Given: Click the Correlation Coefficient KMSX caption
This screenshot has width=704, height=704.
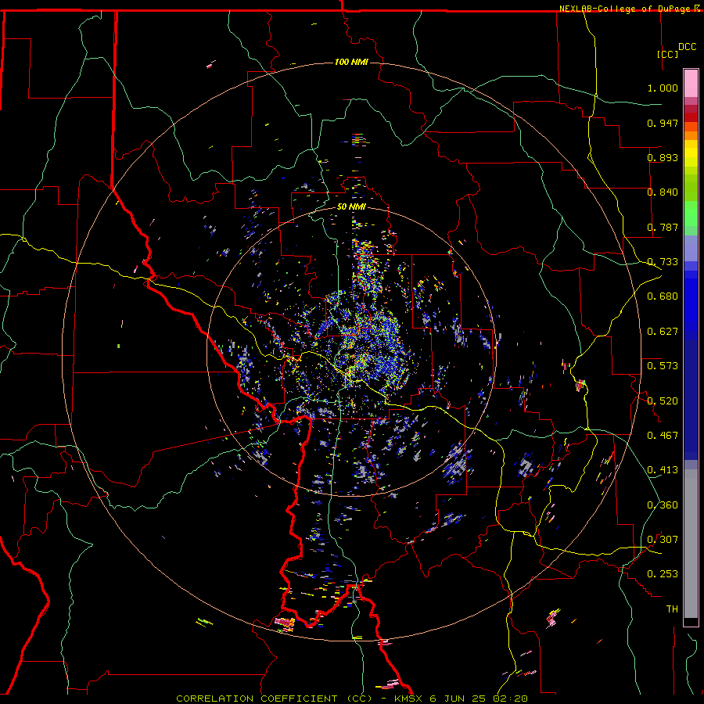Looking at the screenshot, I should click(351, 699).
